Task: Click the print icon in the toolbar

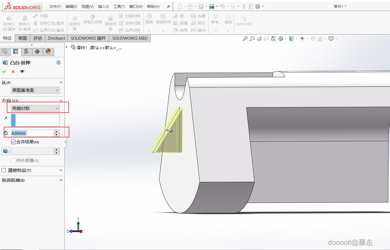Action: [211, 7]
